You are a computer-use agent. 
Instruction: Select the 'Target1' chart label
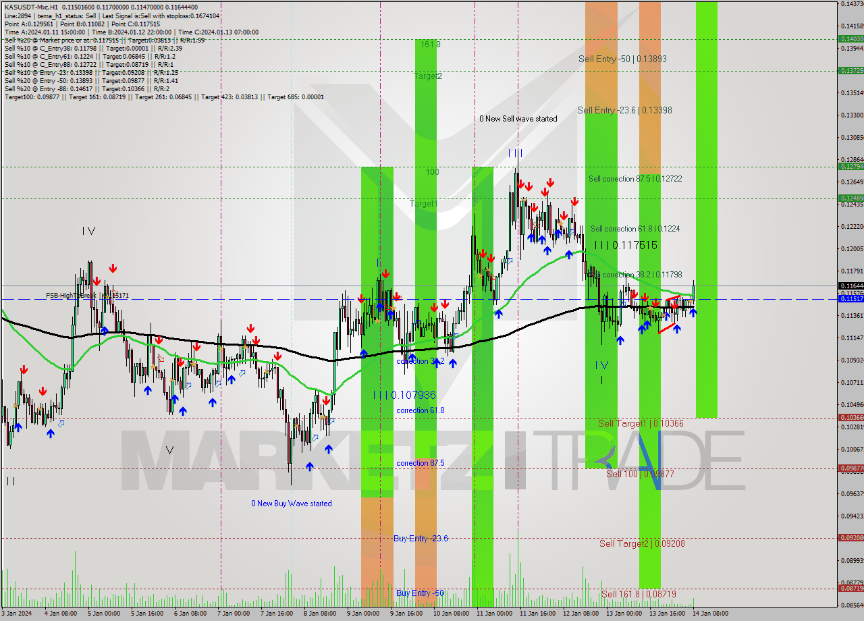(424, 203)
